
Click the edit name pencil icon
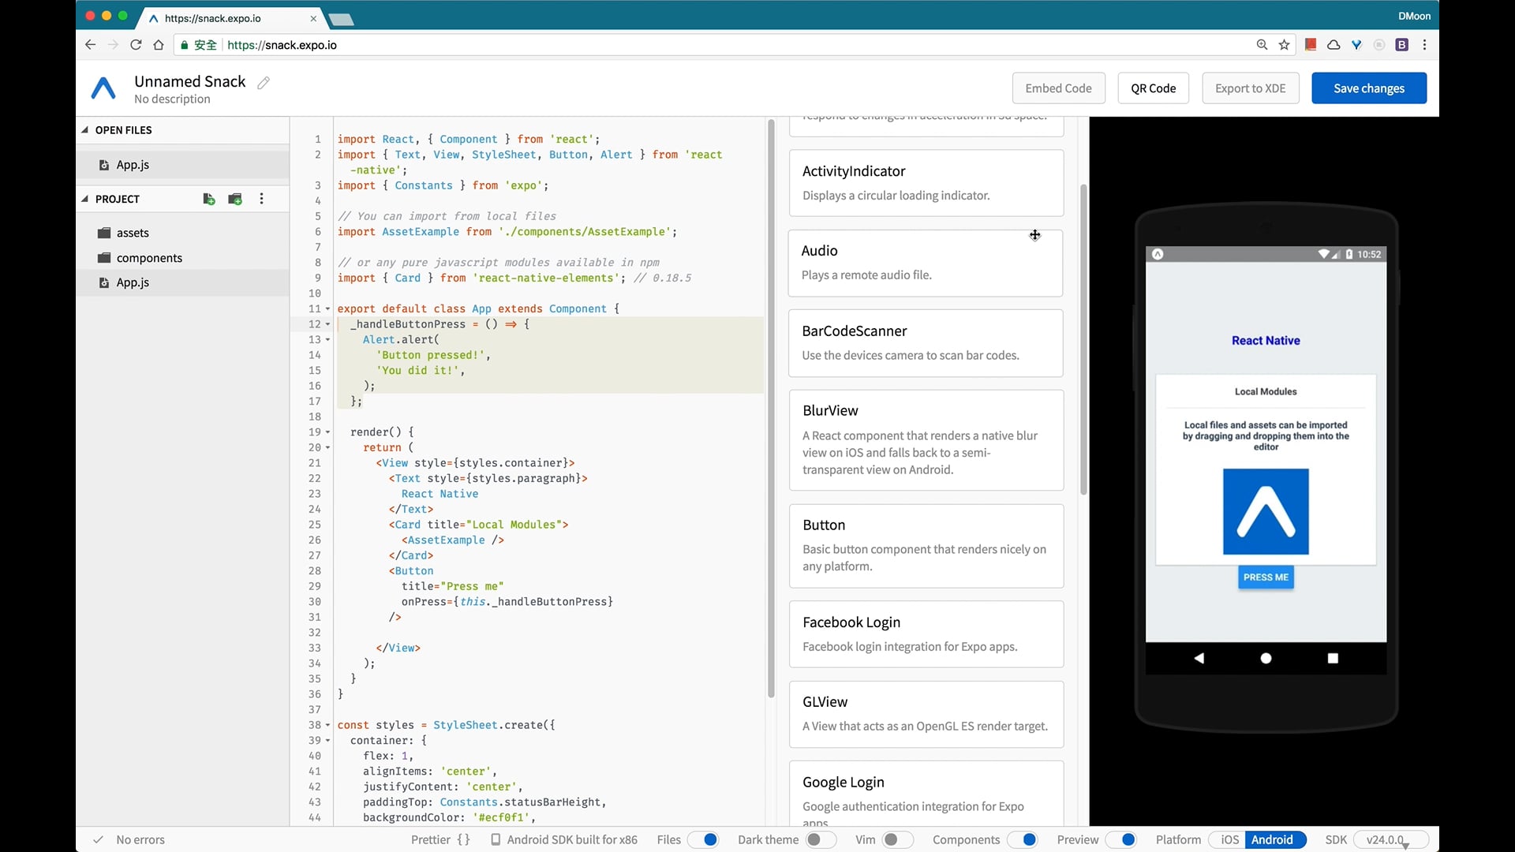264,83
